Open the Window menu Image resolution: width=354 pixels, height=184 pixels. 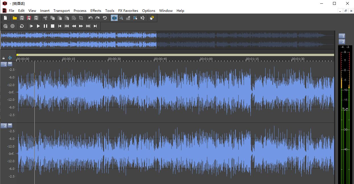[x=166, y=10]
